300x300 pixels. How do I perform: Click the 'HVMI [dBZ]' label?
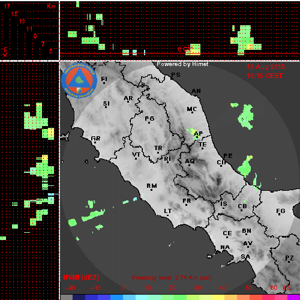81,278
